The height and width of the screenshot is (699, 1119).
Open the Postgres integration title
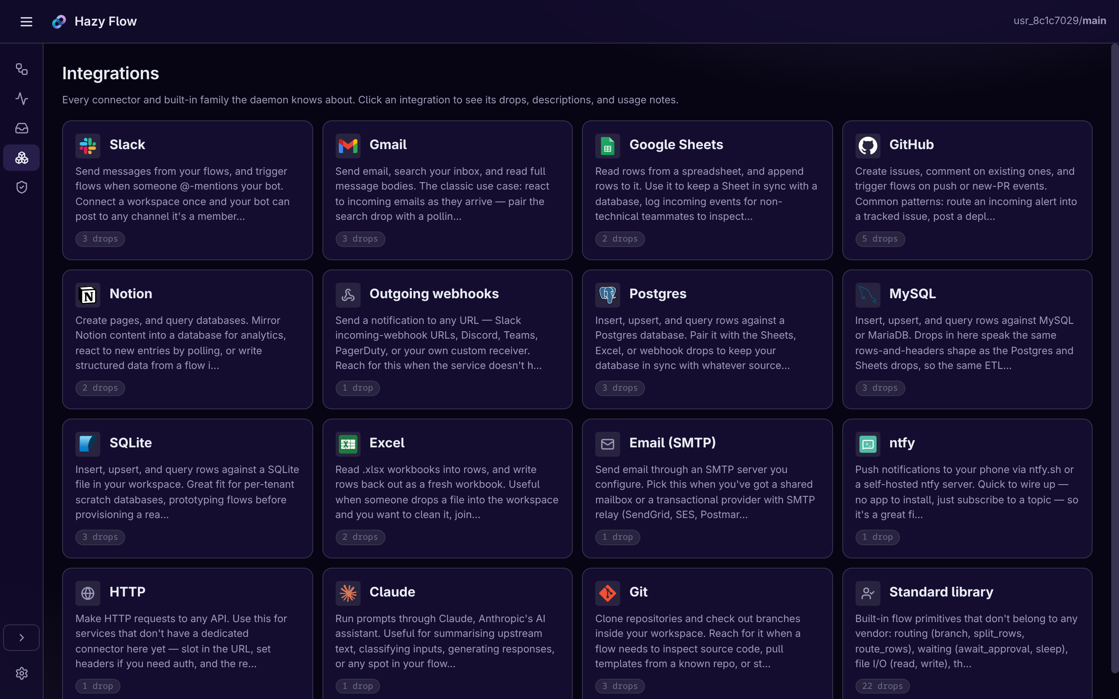[x=657, y=294]
